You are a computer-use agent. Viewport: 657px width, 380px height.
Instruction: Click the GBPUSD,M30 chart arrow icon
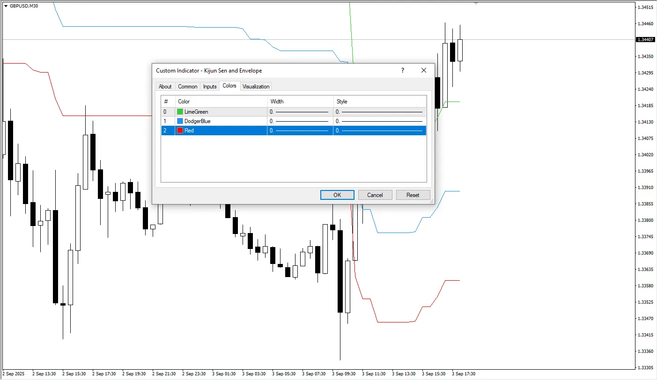[6, 6]
